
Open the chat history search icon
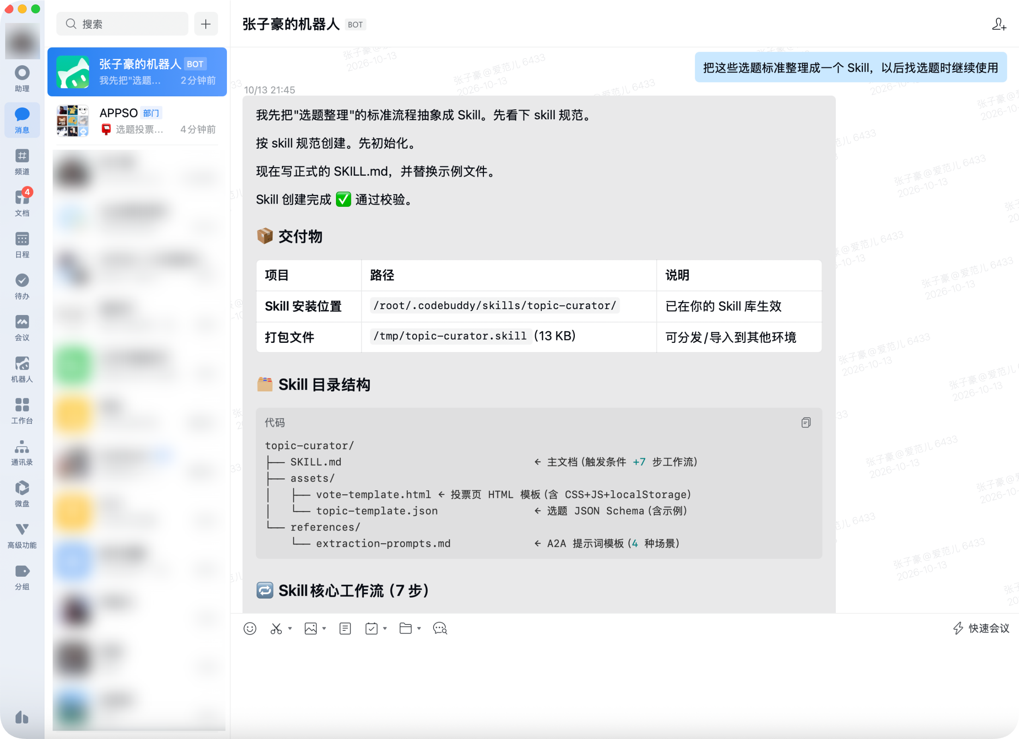(x=440, y=628)
